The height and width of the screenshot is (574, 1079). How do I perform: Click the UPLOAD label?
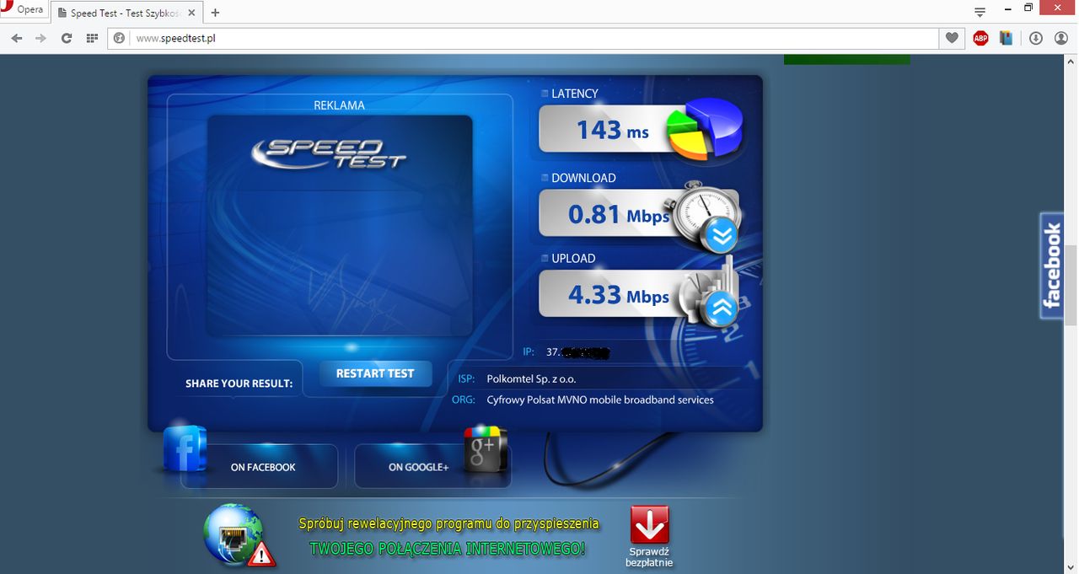pyautogui.click(x=573, y=258)
